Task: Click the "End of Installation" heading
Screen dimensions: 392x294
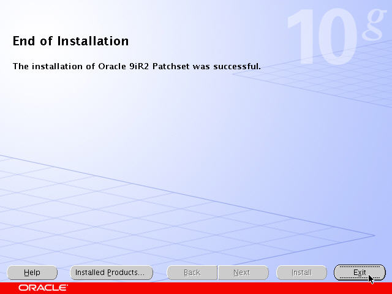Action: (71, 41)
